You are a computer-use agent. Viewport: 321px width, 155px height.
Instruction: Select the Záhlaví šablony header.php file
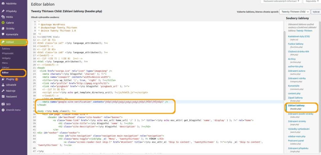click(296, 106)
